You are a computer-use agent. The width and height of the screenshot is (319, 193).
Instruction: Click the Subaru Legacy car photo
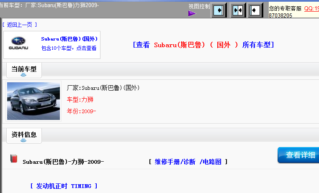33,101
